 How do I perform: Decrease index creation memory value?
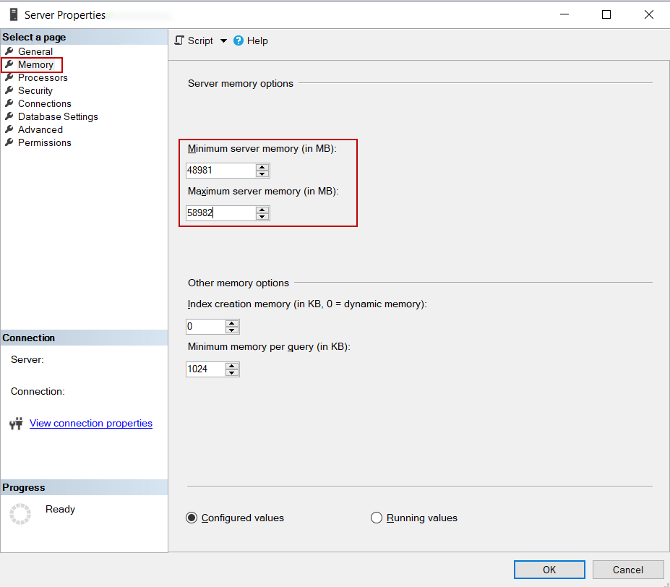(232, 330)
